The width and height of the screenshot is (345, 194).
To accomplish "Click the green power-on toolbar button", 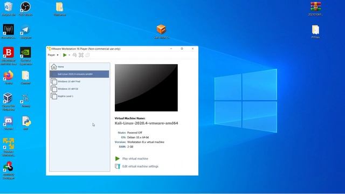I will click(65, 55).
